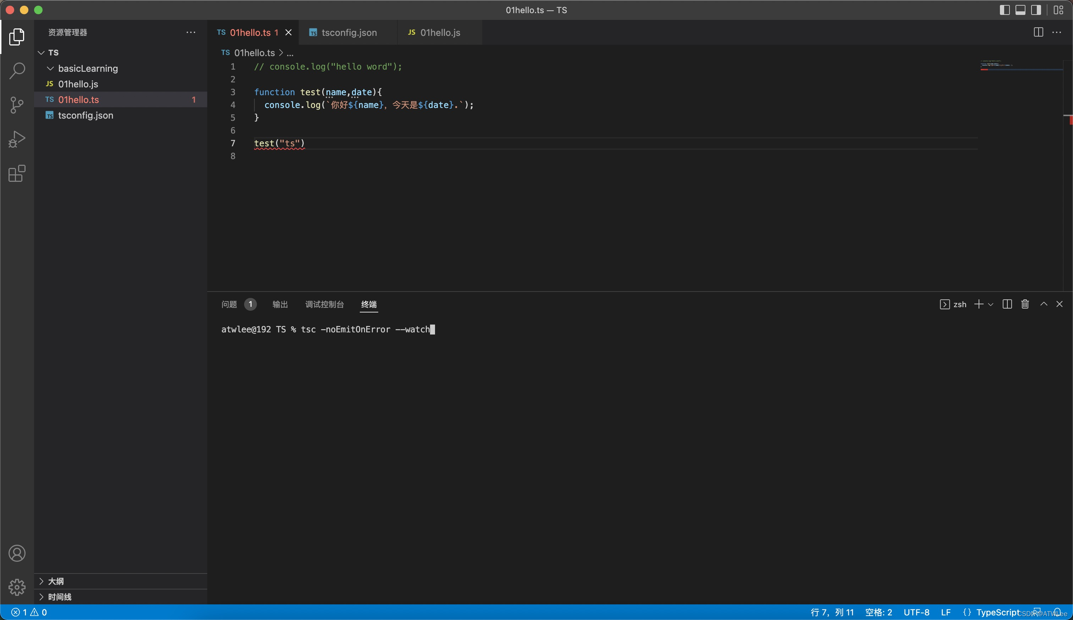
Task: Click 01hello.ts in the breadcrumb
Action: pos(254,53)
